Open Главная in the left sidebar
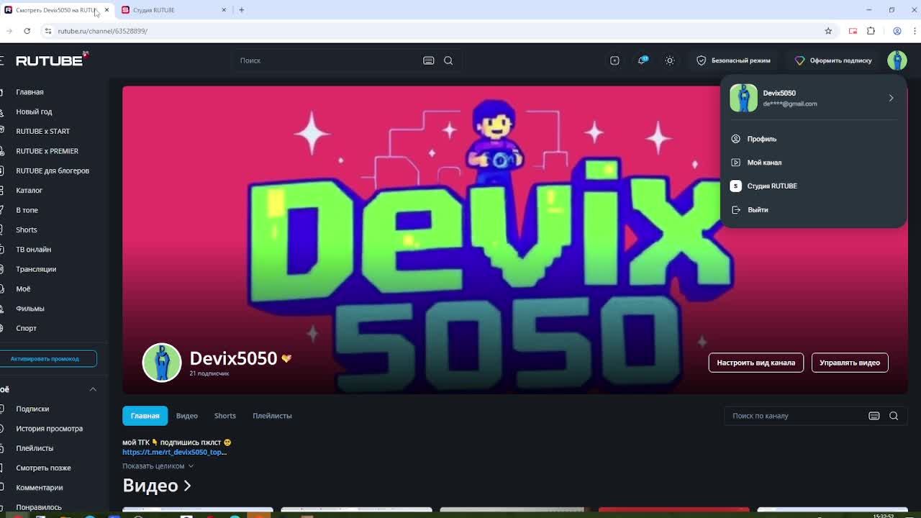Viewport: 921px width, 518px height. [30, 92]
